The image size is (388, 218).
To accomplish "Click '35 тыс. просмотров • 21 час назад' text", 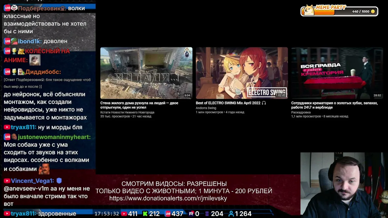I will [126, 116].
